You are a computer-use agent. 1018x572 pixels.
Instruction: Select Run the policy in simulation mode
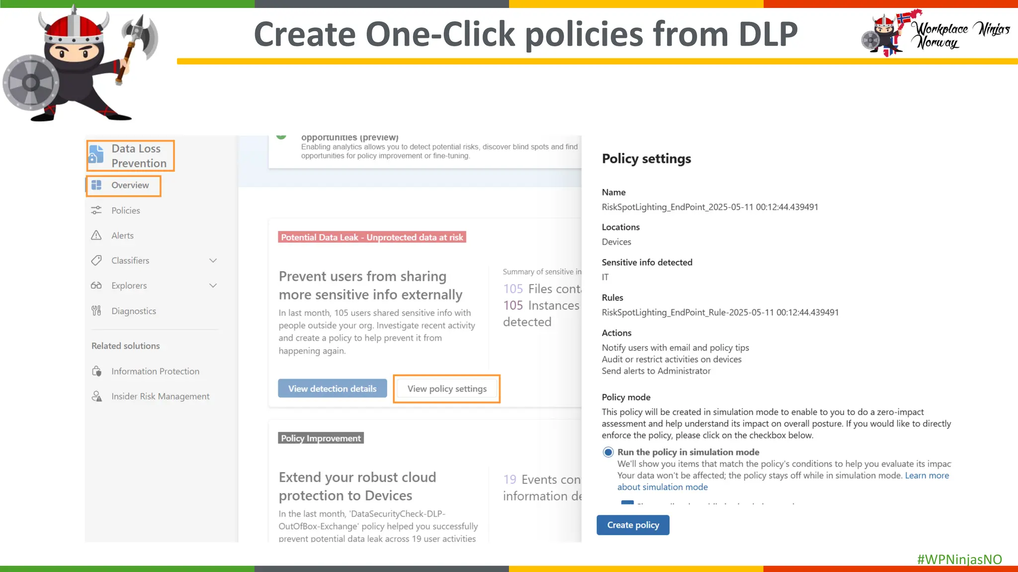(608, 452)
